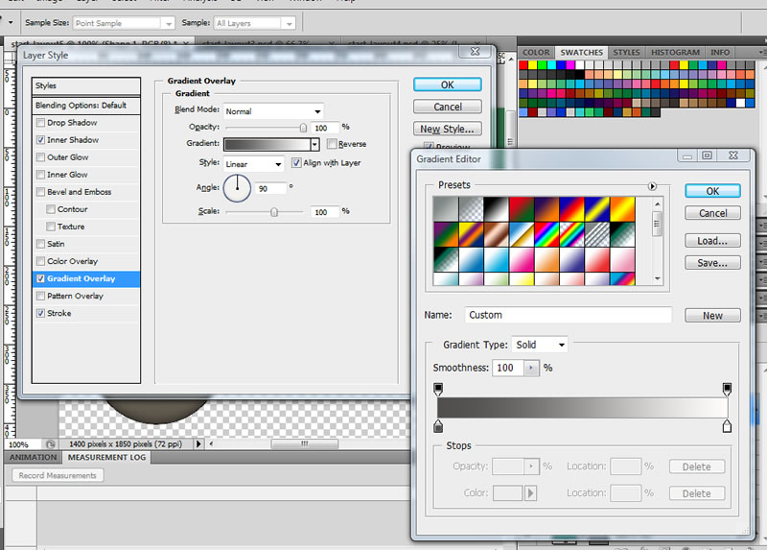Open the Presets flyout menu arrow
The height and width of the screenshot is (550, 767).
coord(652,186)
